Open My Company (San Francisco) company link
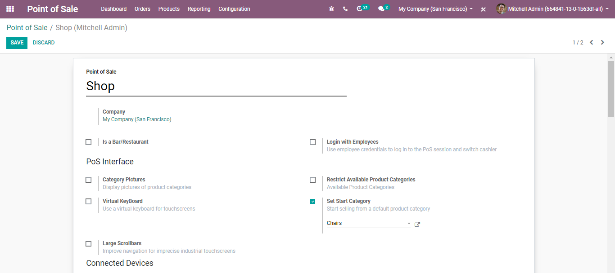Viewport: 615px width, 273px height. [137, 119]
